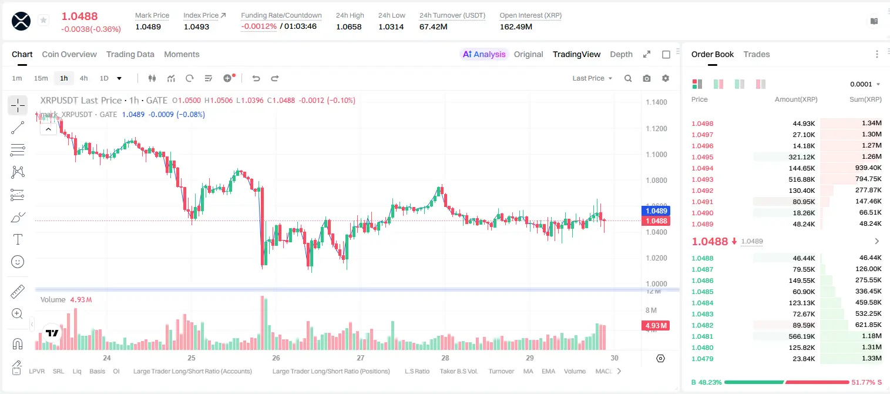Open the Coin Overview tab

coord(69,54)
